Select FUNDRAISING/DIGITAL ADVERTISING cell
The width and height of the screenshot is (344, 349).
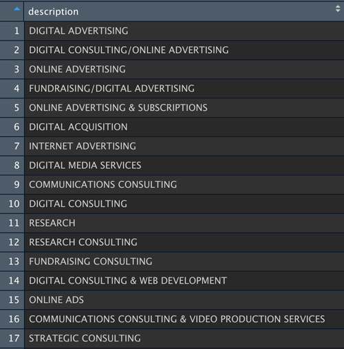184,89
